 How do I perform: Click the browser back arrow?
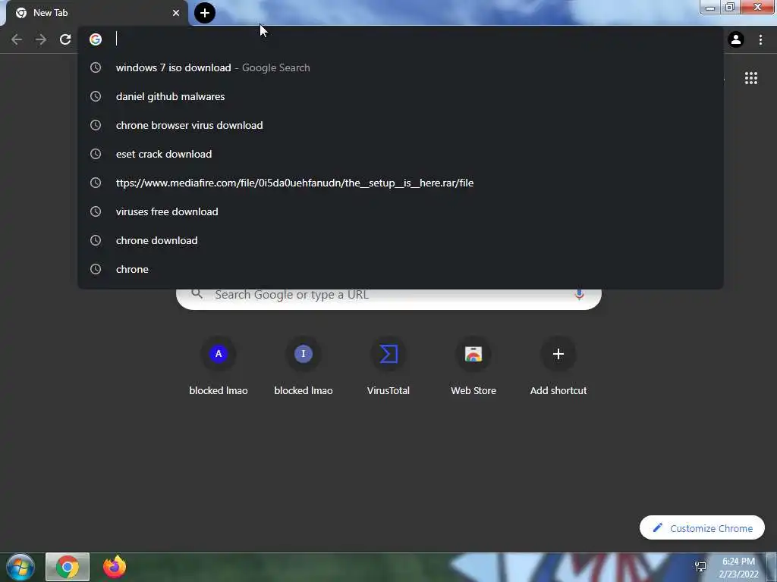coord(17,39)
